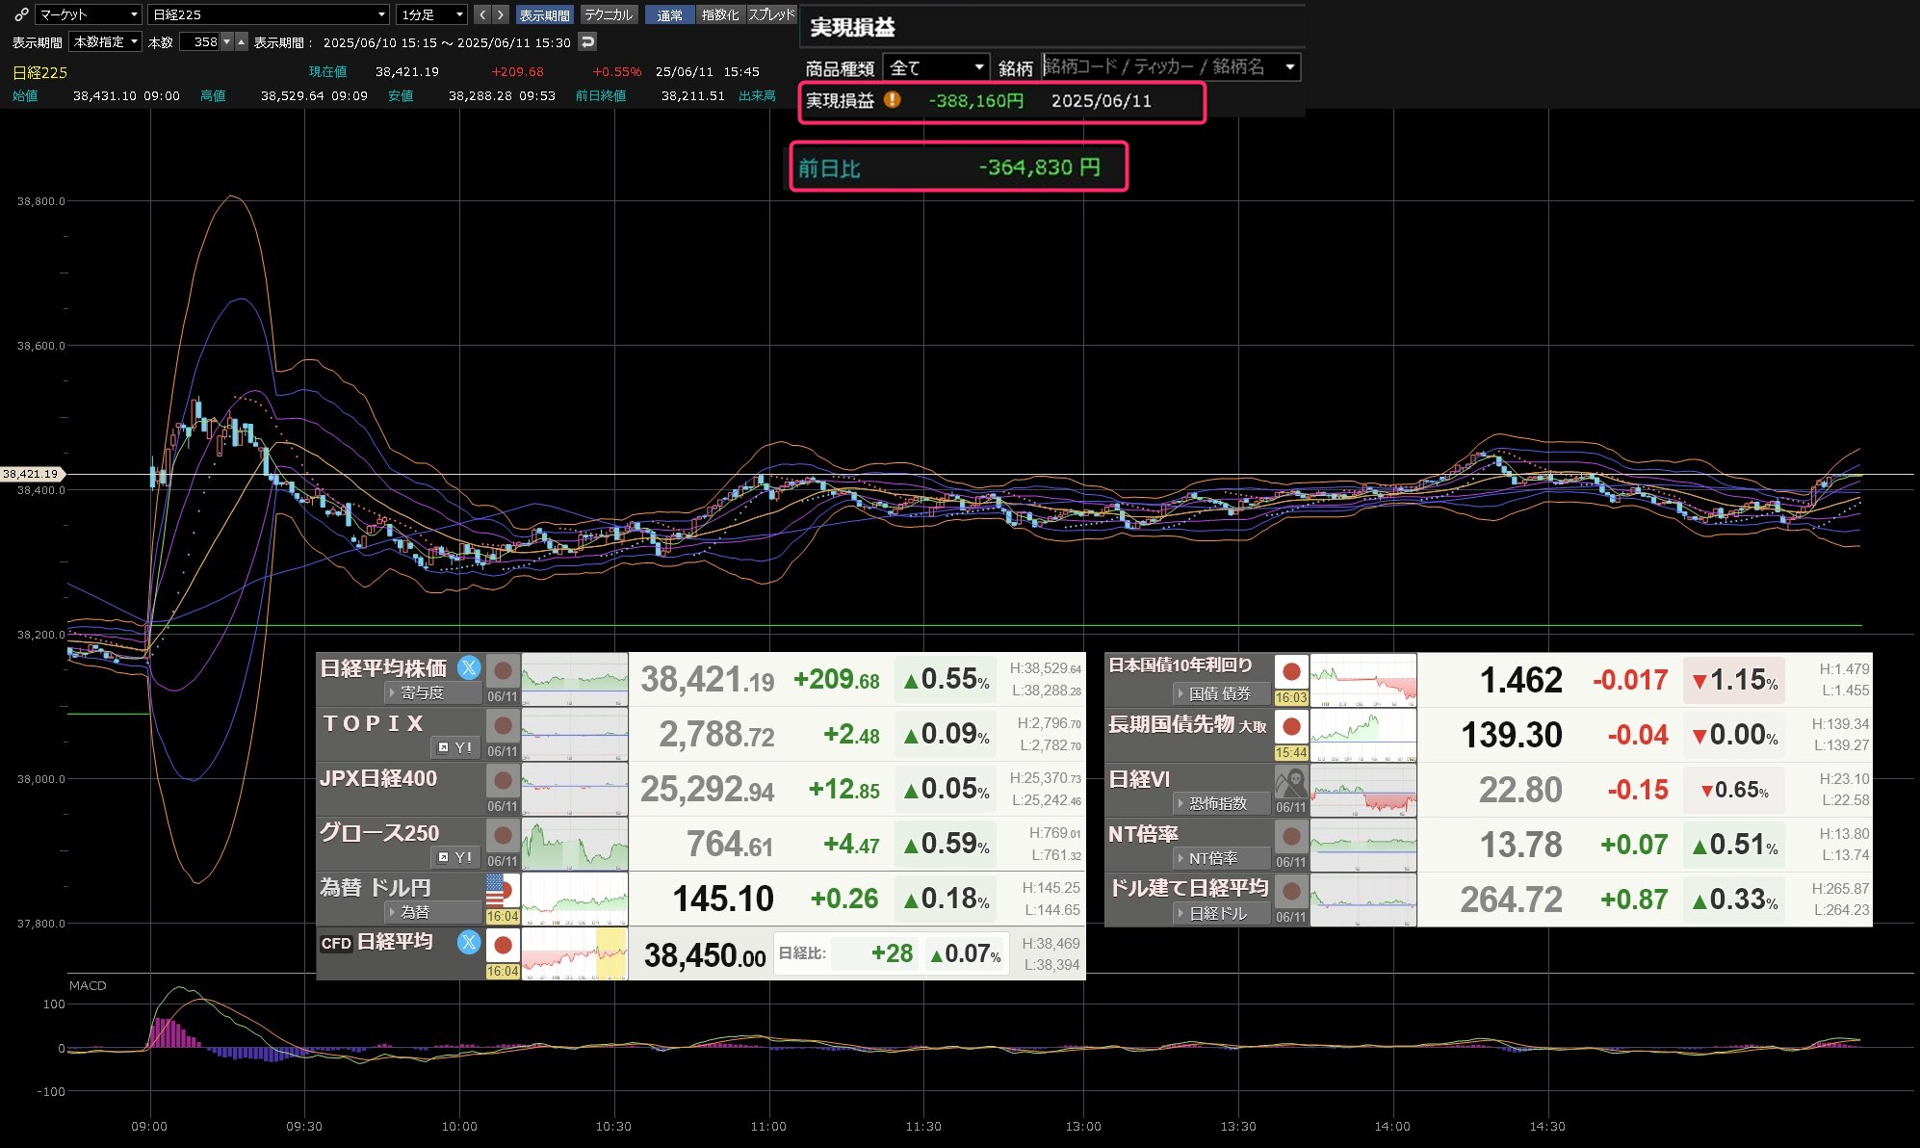The height and width of the screenshot is (1148, 1920).
Task: Click the Japan flag icon in the 長期国債先物 row
Action: 1291,726
